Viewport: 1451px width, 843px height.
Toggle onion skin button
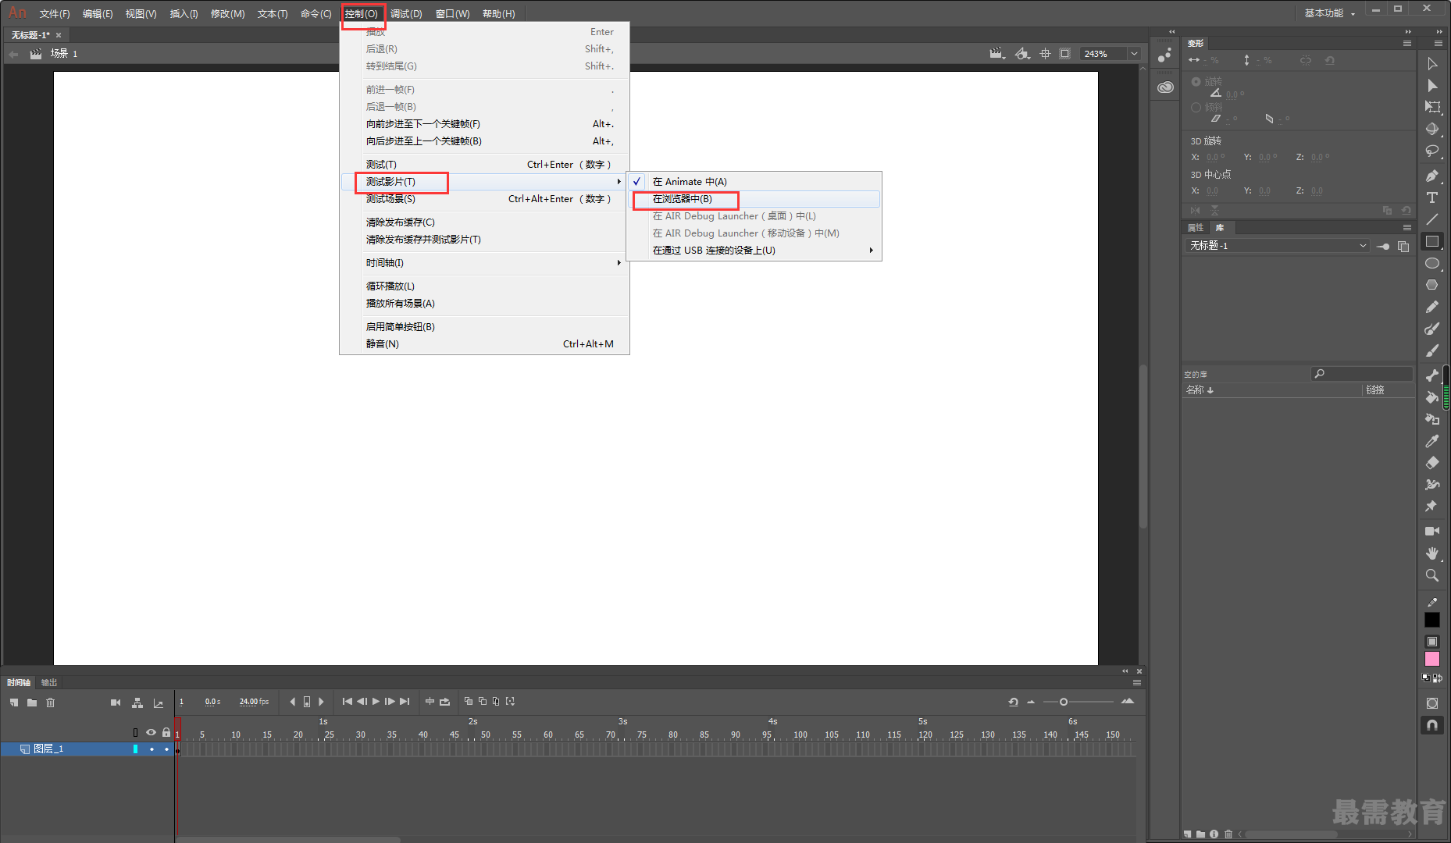(x=469, y=702)
